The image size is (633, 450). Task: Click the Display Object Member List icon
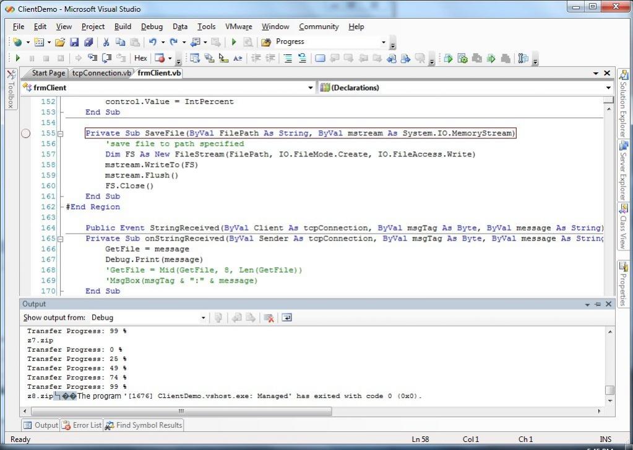coord(195,58)
